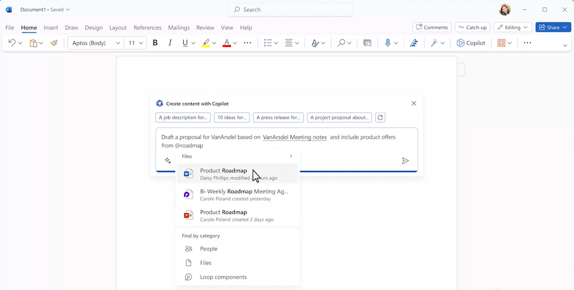Open the Comments pane
574x290 pixels.
432,27
